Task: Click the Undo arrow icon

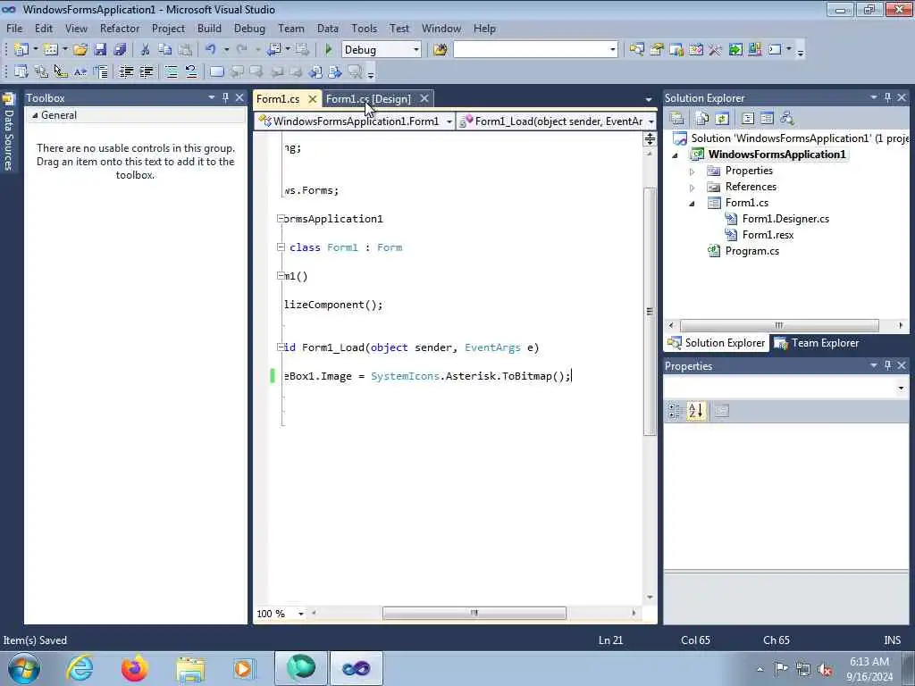Action: (211, 50)
